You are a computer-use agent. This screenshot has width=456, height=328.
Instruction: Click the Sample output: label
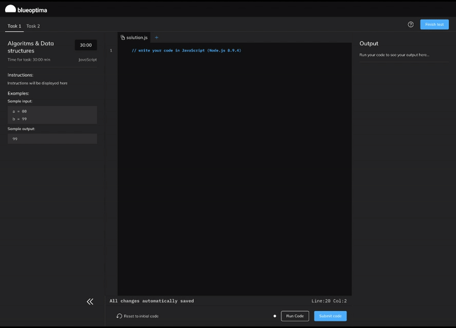tap(21, 129)
